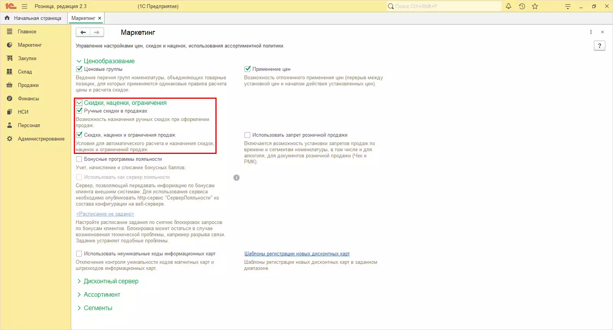Go forward with the right arrow button
This screenshot has width=613, height=330.
pos(97,33)
